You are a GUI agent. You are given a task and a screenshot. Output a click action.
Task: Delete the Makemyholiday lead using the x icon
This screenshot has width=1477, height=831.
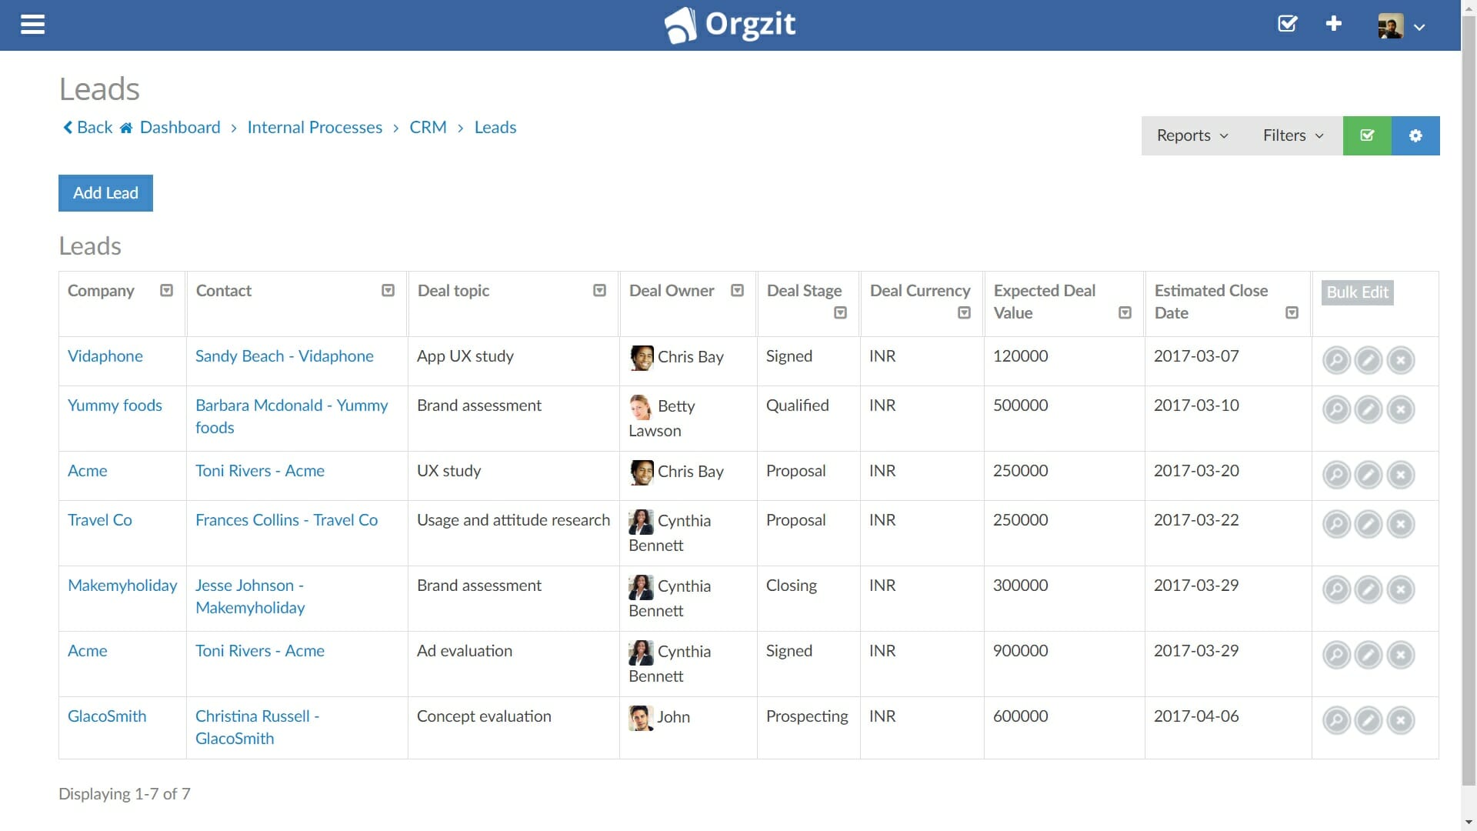[1401, 589]
